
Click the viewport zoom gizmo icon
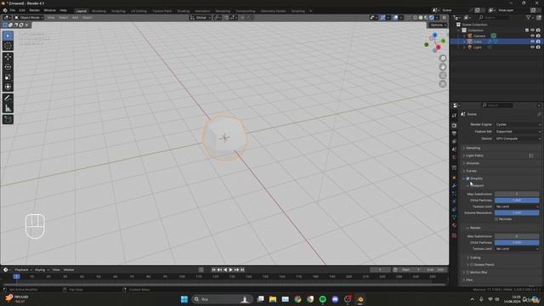[443, 59]
